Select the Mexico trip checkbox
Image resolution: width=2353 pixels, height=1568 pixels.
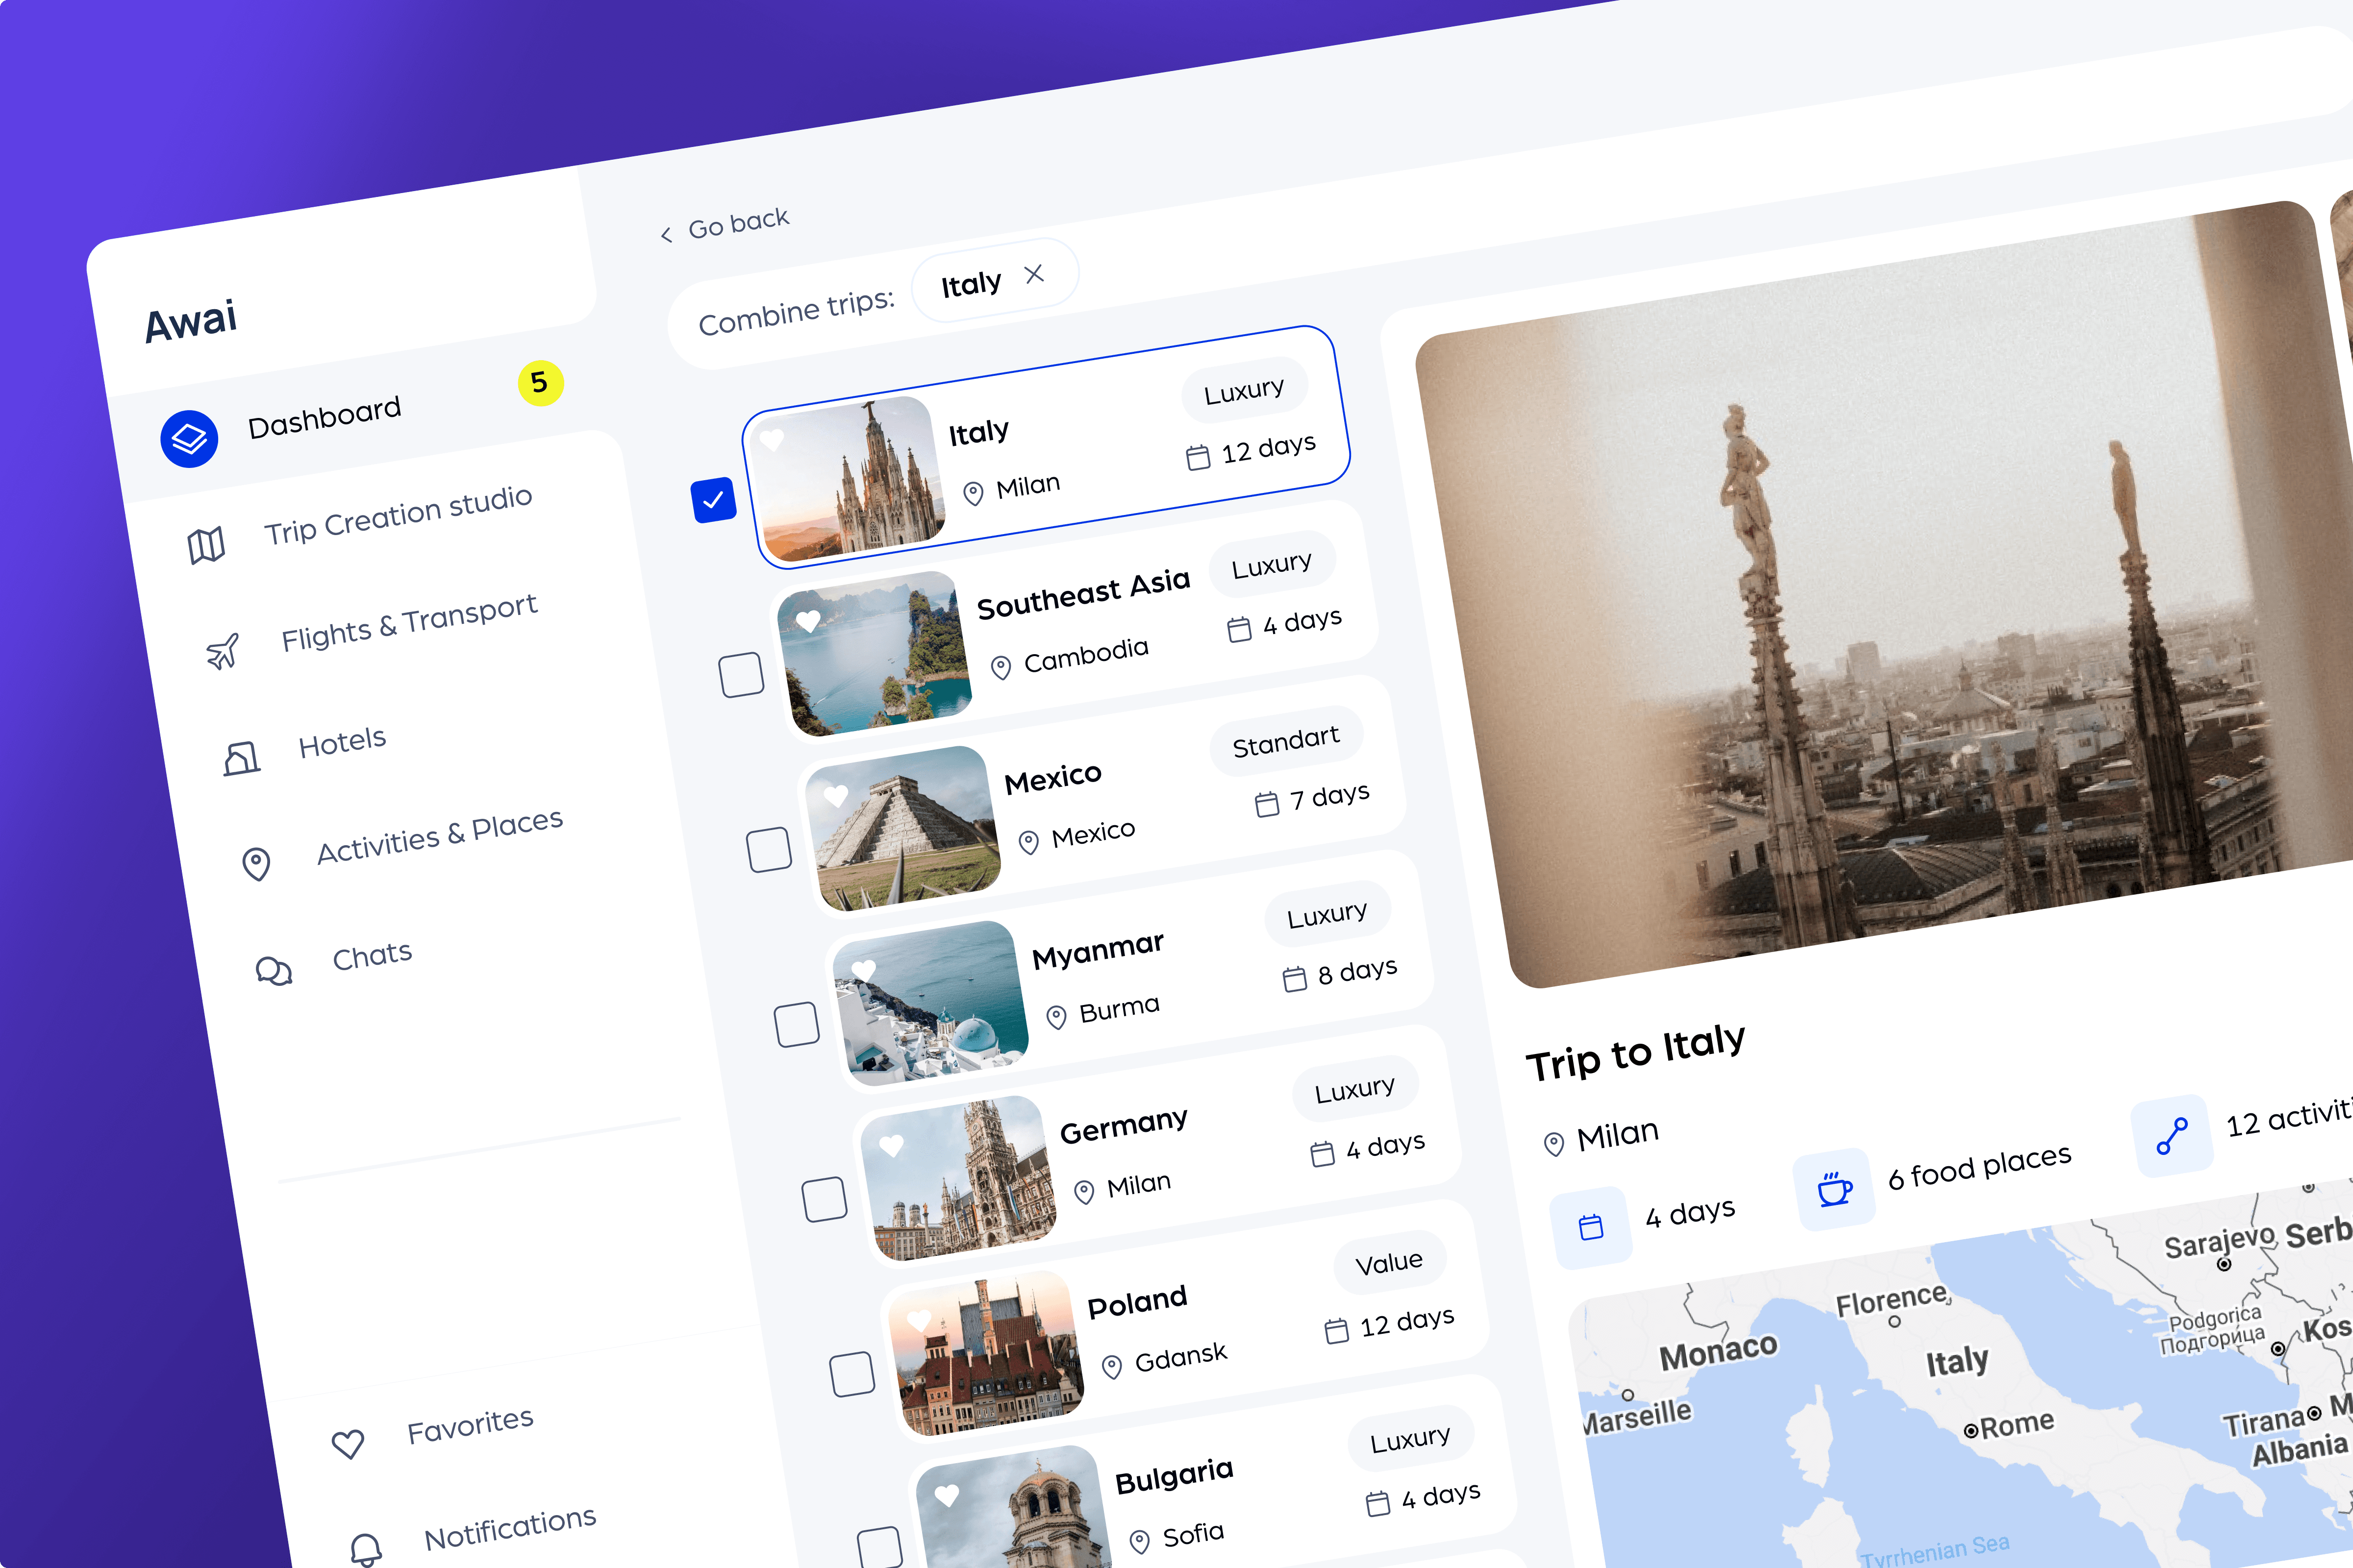coord(769,850)
